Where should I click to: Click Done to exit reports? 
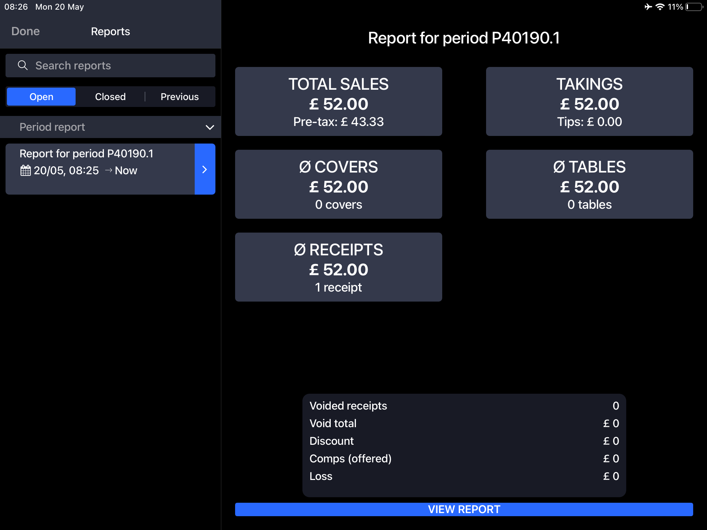26,31
